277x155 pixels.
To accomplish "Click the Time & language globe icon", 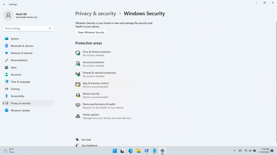I will tap(7, 82).
